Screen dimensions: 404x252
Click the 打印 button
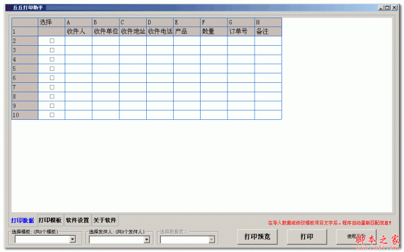click(307, 237)
